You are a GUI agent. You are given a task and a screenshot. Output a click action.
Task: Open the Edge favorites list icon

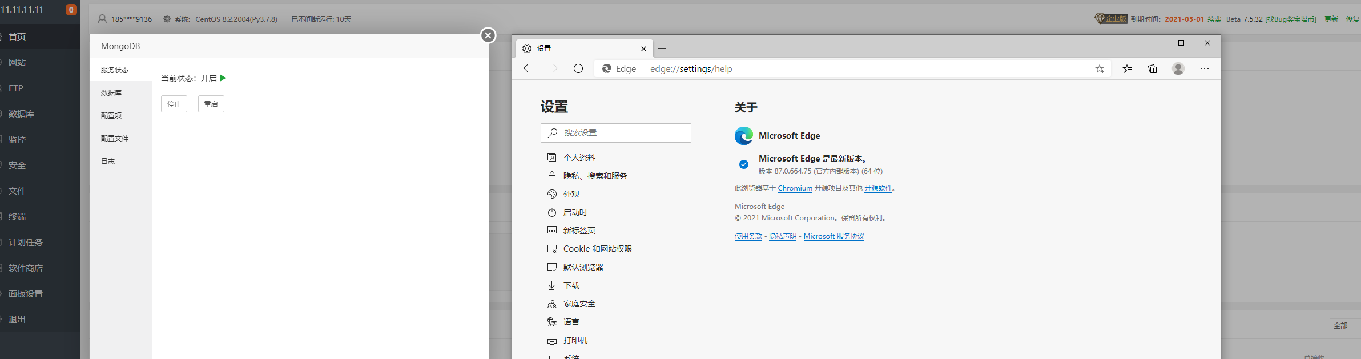[1127, 68]
